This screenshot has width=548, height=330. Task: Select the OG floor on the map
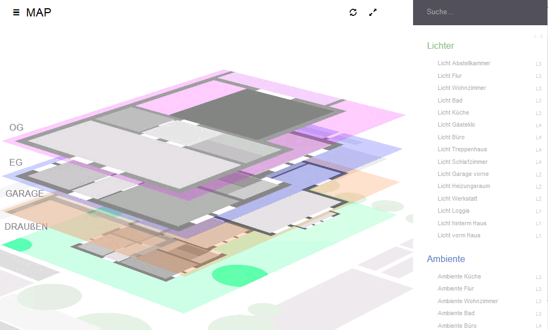click(x=16, y=127)
